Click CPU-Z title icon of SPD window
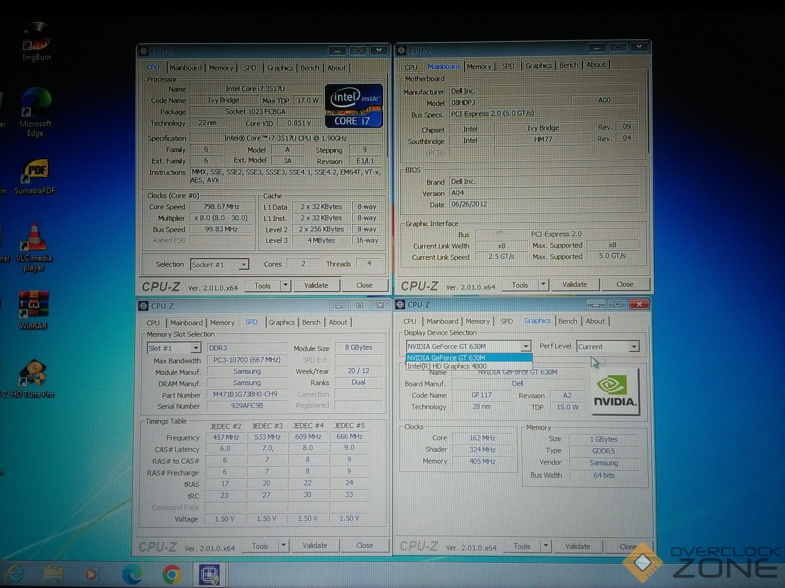 (x=143, y=306)
